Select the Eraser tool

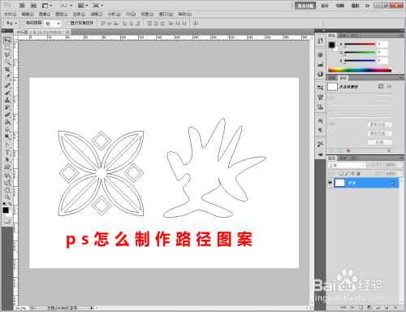coord(7,115)
